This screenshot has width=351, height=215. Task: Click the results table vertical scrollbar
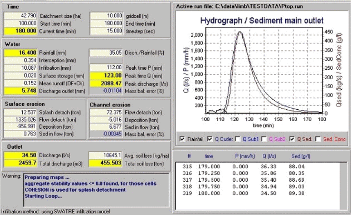343,186
